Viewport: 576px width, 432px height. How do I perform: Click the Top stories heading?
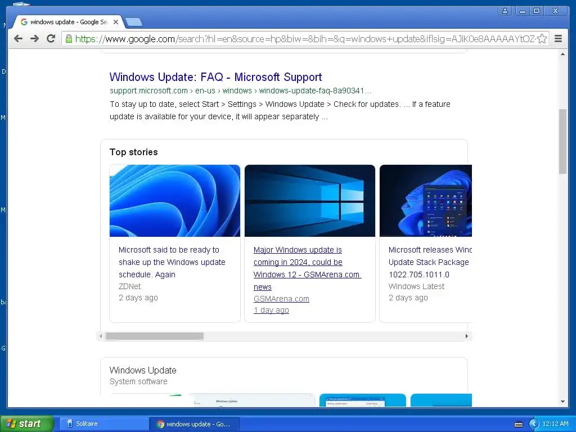tap(134, 152)
